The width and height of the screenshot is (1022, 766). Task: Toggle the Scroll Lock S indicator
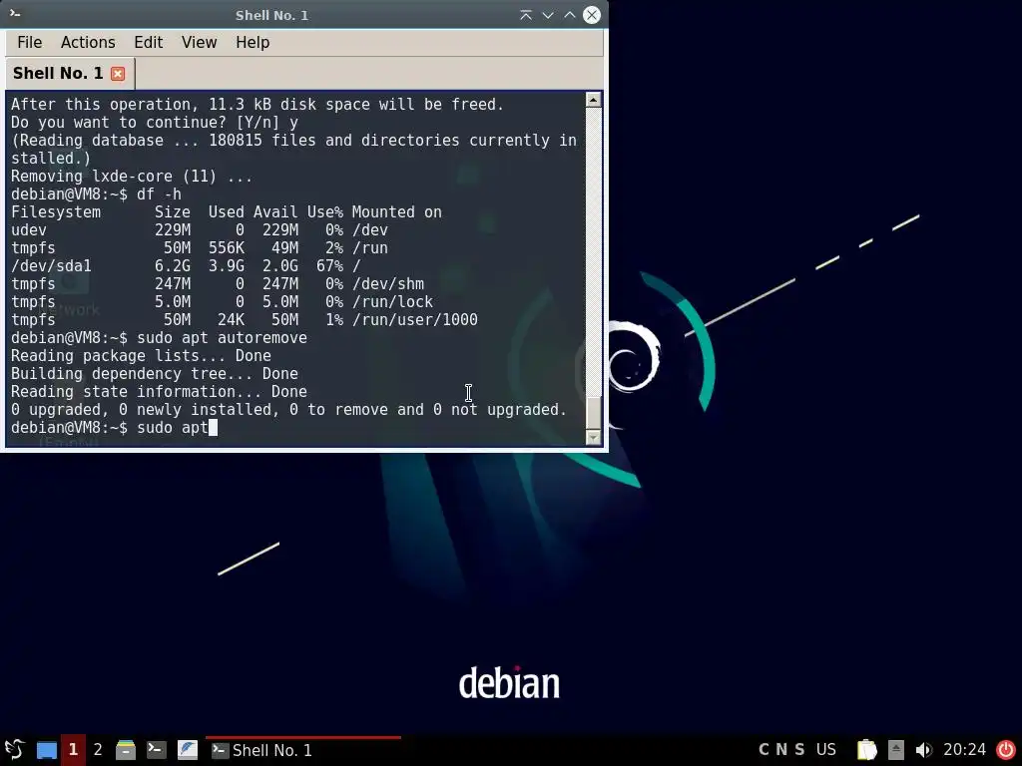[x=799, y=750]
